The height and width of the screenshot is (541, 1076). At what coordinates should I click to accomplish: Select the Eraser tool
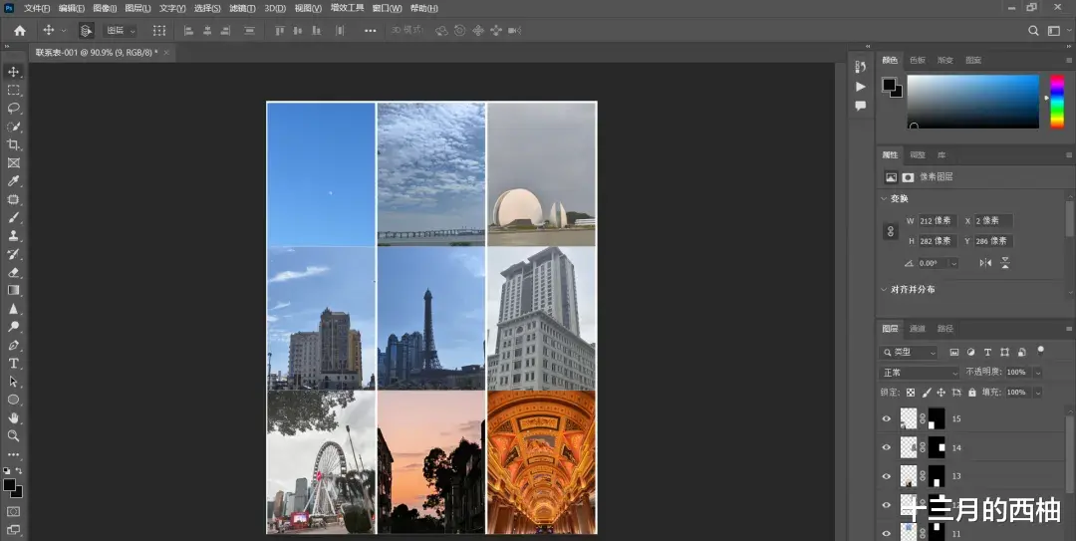click(x=13, y=272)
